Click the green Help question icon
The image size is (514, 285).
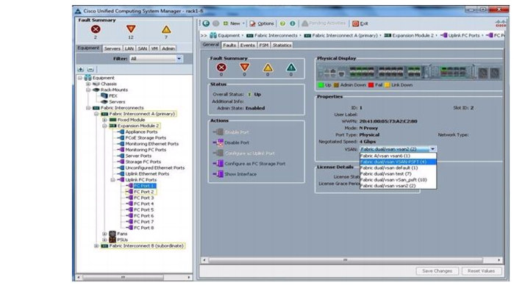(x=282, y=24)
